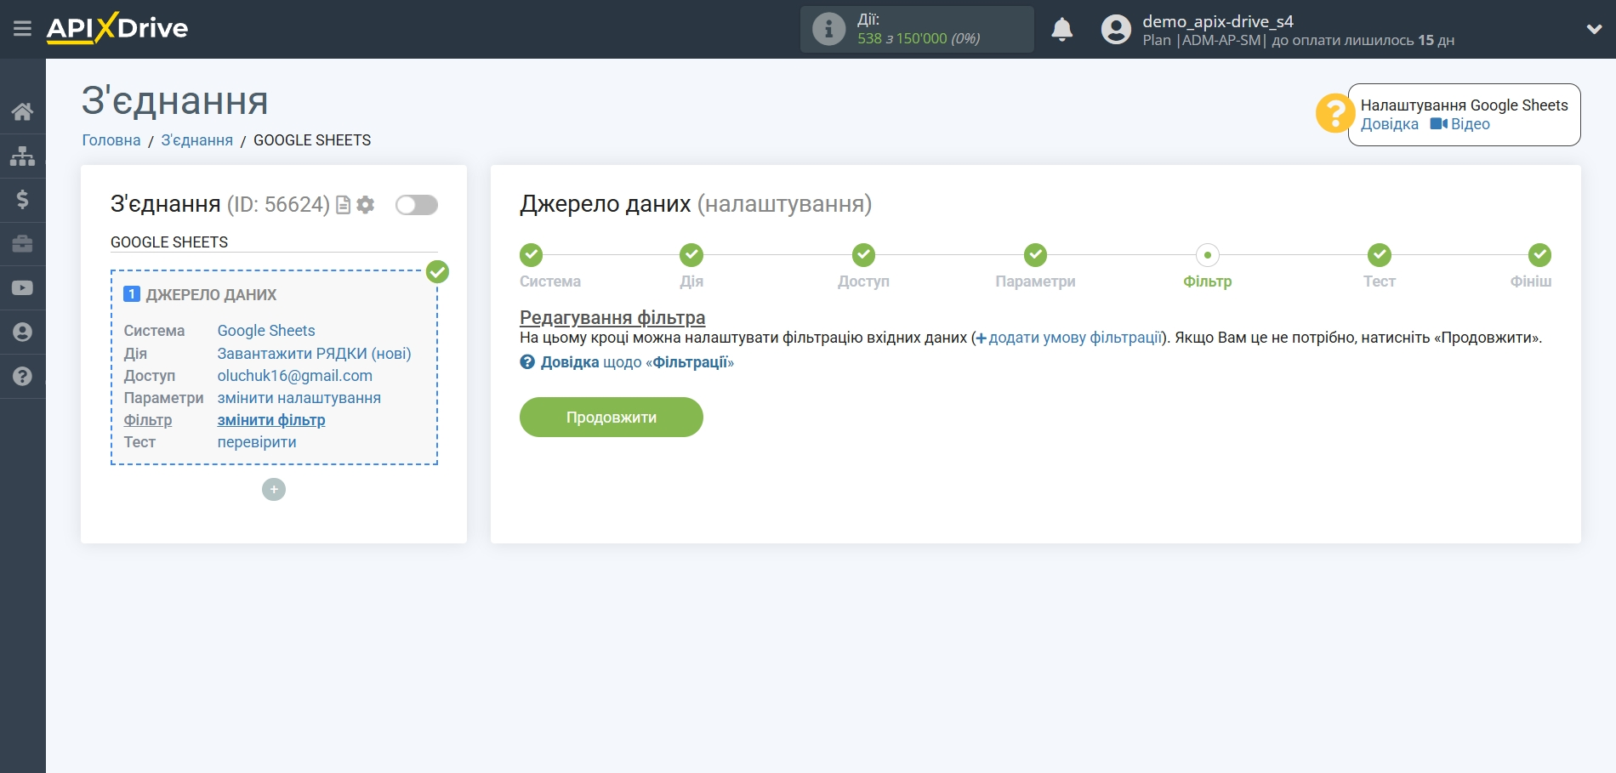Click the green checkmark on Джерело даних card

coord(437,272)
